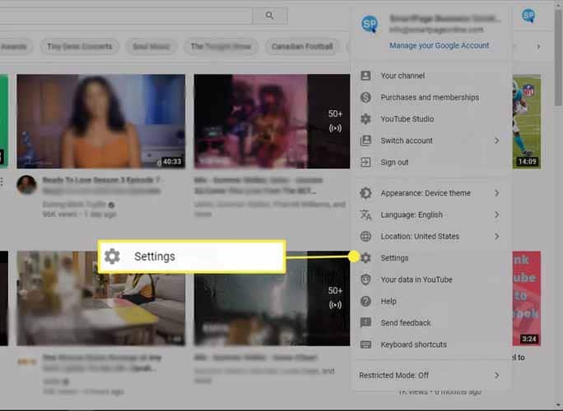Click the Your channel person icon

tap(365, 76)
